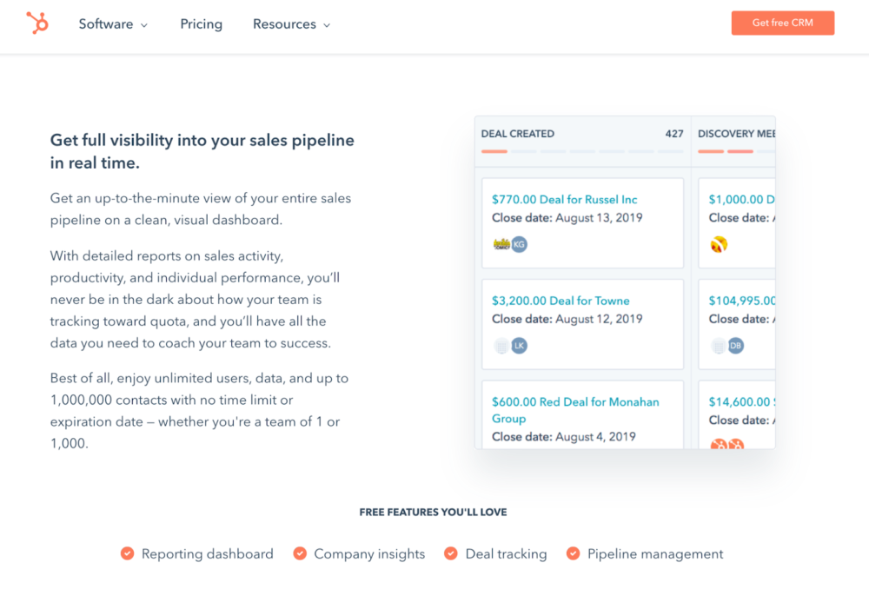Click the LK avatar on Towne deal
The image size is (869, 596).
520,346
